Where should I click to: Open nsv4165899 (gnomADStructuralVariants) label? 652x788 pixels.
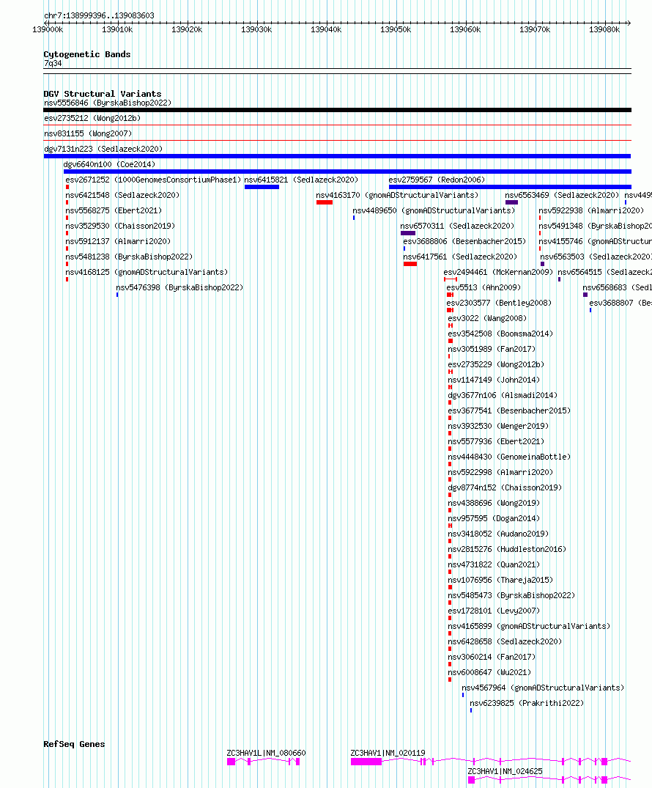coord(530,627)
